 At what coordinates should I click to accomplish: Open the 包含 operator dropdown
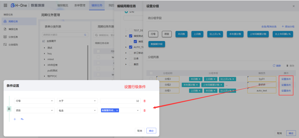pyautogui.click(x=78, y=110)
